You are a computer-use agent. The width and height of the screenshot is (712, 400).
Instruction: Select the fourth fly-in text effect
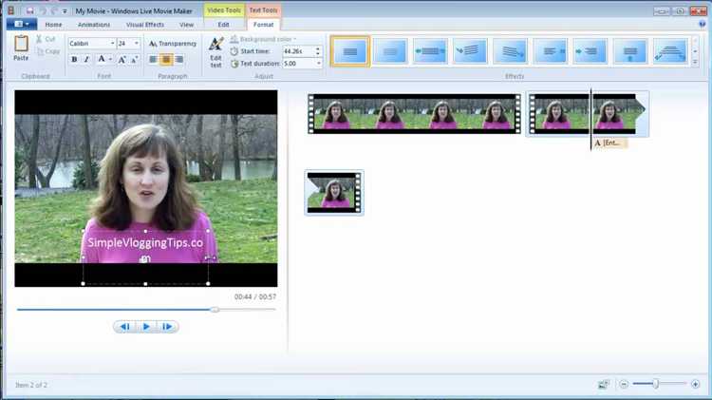(470, 51)
